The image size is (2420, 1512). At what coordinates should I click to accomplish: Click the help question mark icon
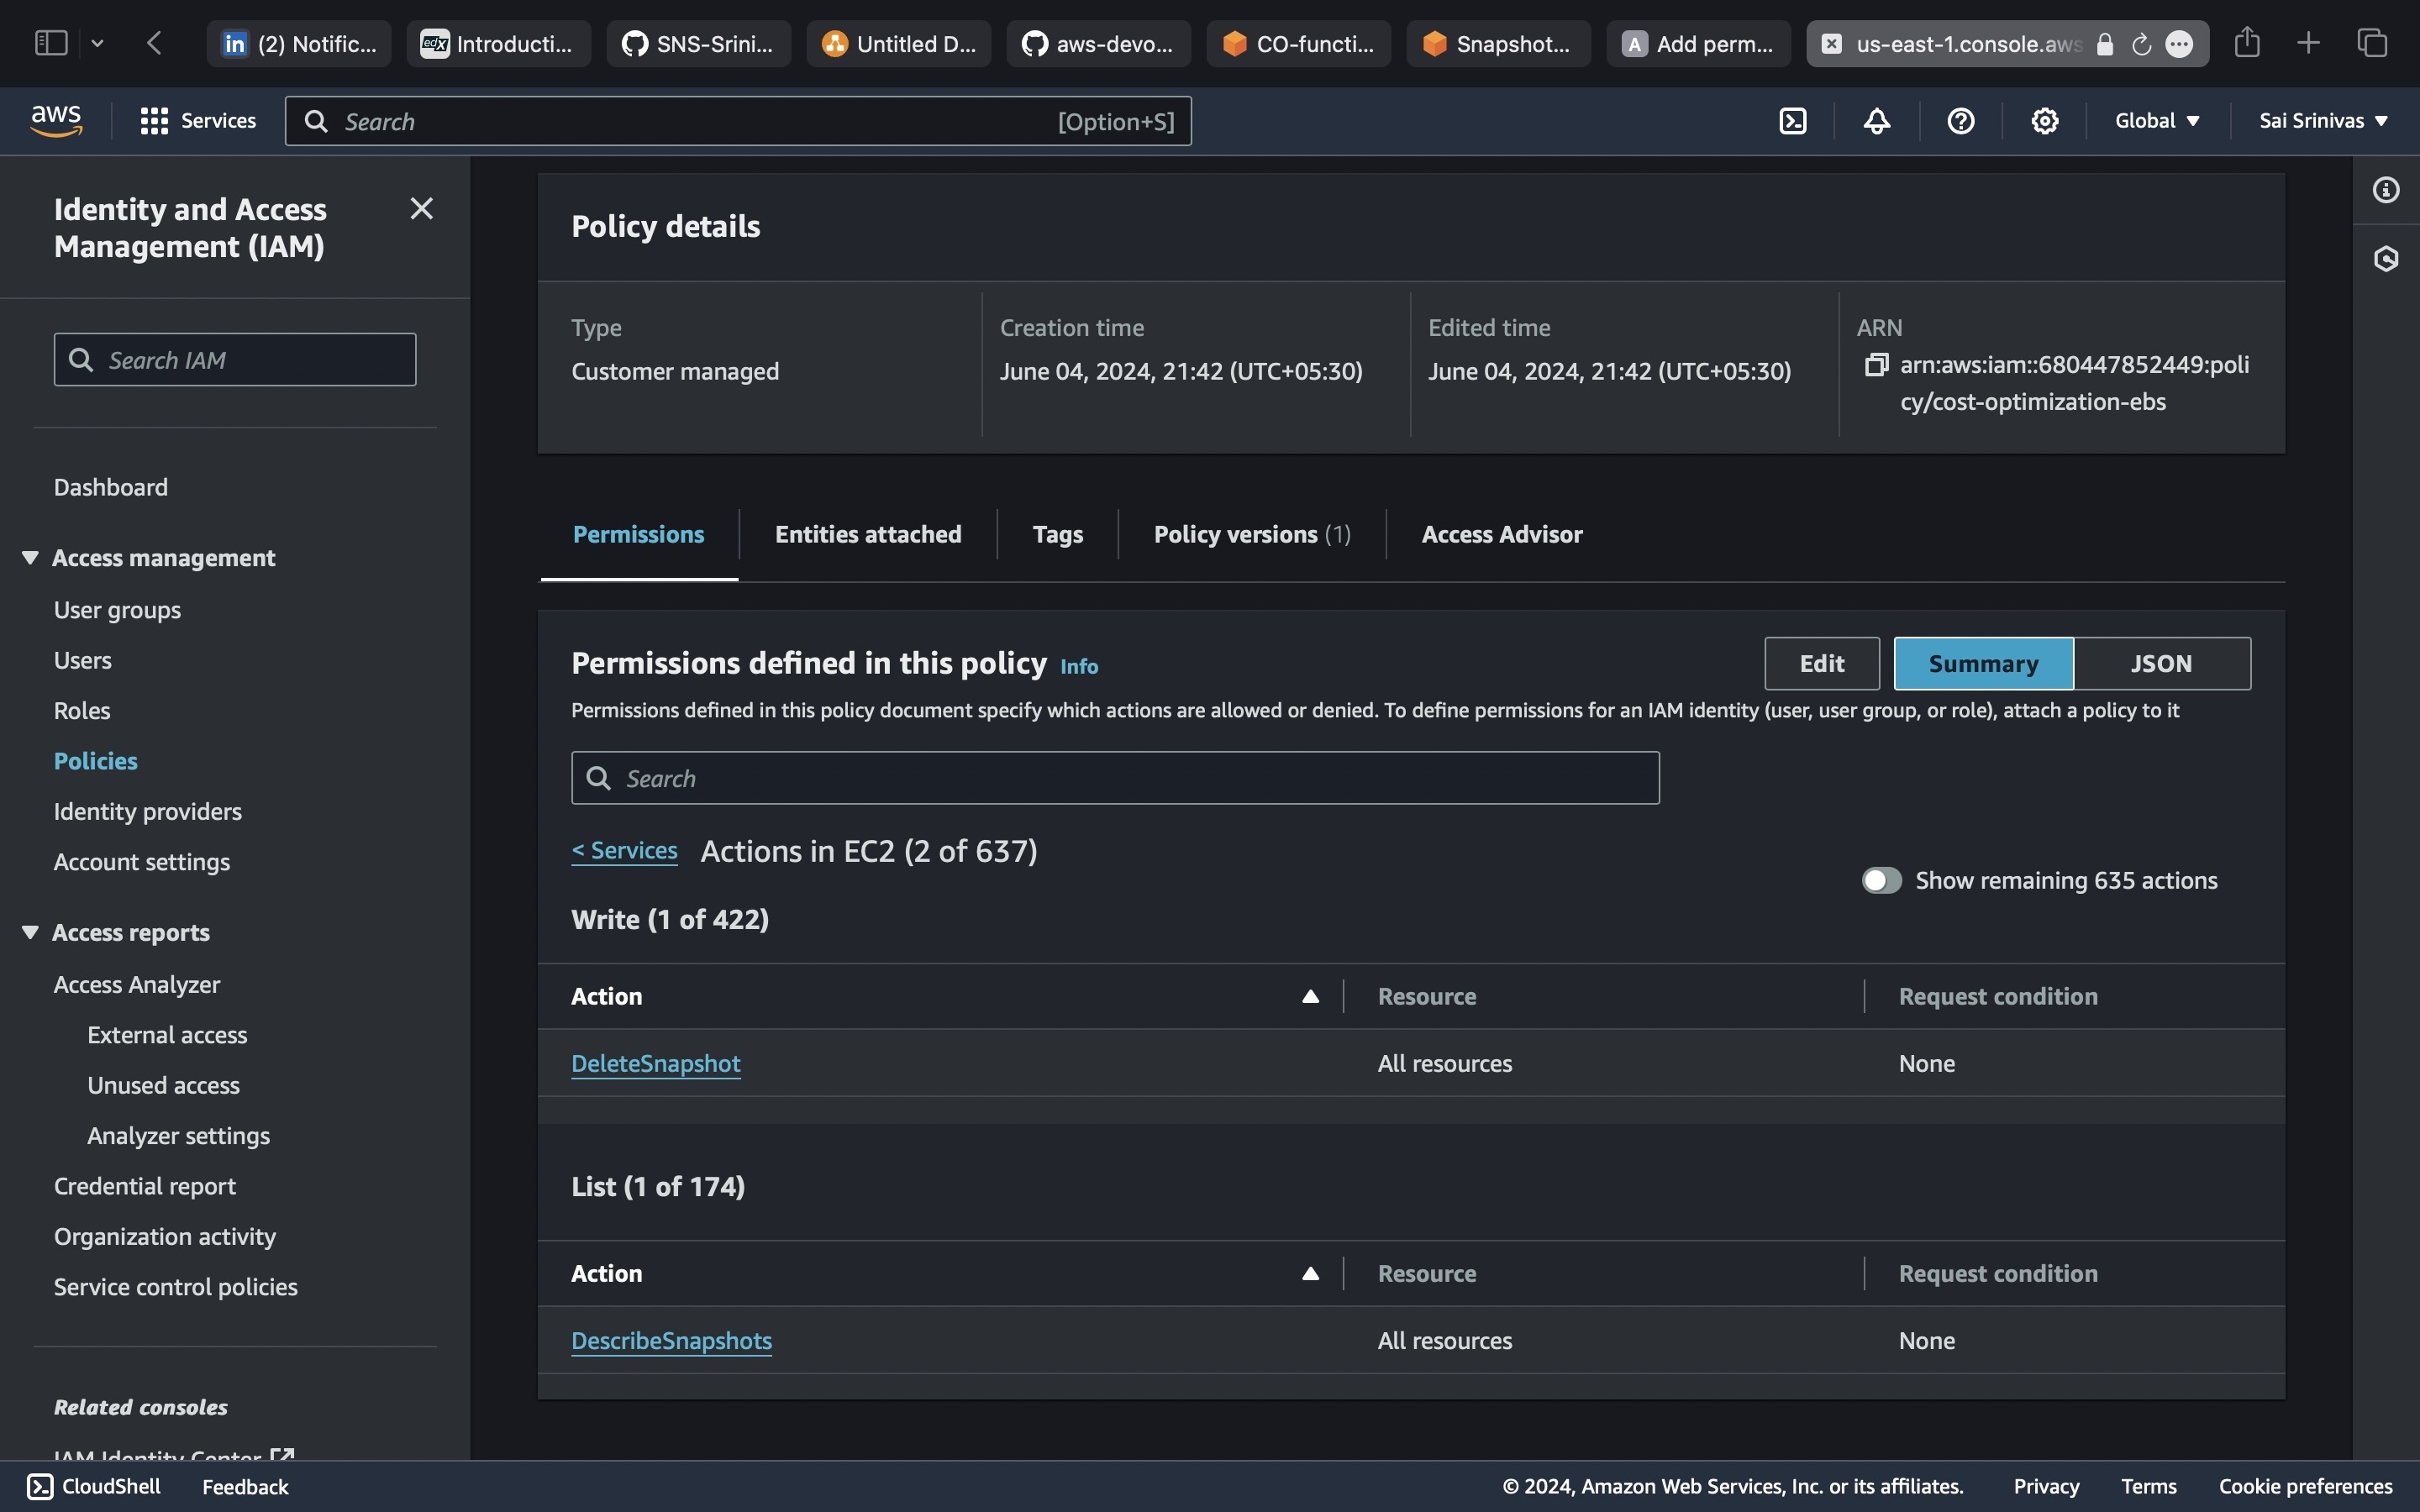[1961, 121]
